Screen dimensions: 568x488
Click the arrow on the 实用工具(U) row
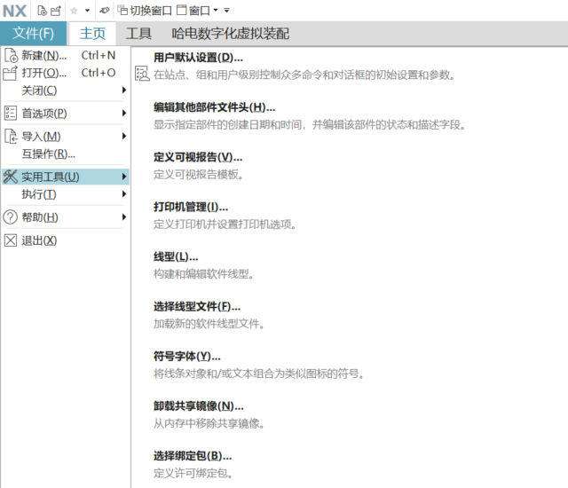pos(124,177)
